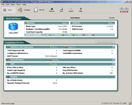Click the Configuration Overview tab header
This screenshot has width=132, height=105.
[x=14, y=43]
